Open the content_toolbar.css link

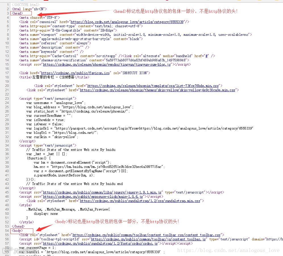click(x=146, y=235)
